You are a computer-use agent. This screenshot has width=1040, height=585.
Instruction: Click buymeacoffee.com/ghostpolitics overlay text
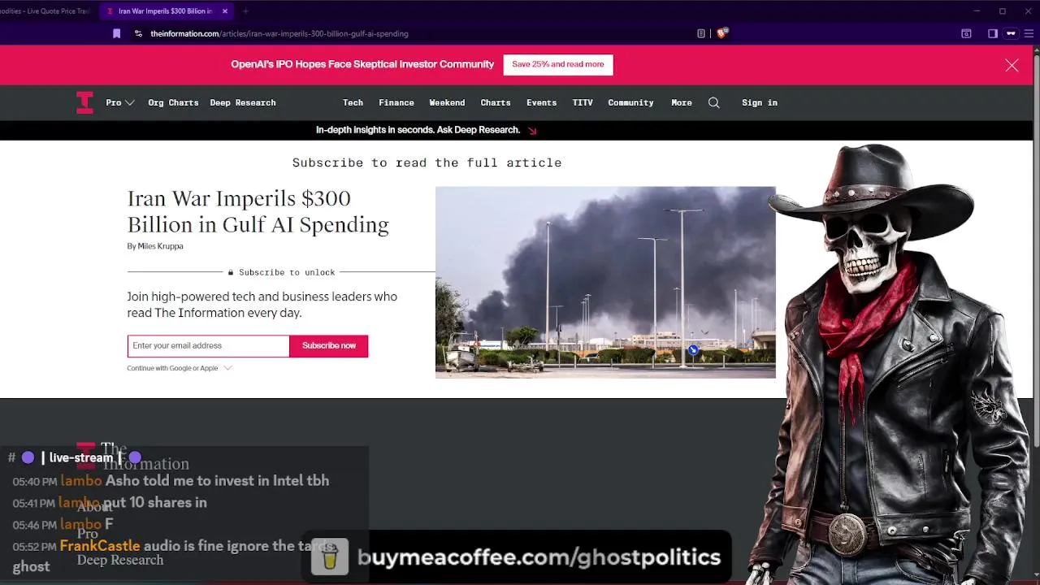point(539,557)
